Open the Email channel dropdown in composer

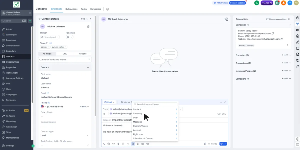[109, 102]
